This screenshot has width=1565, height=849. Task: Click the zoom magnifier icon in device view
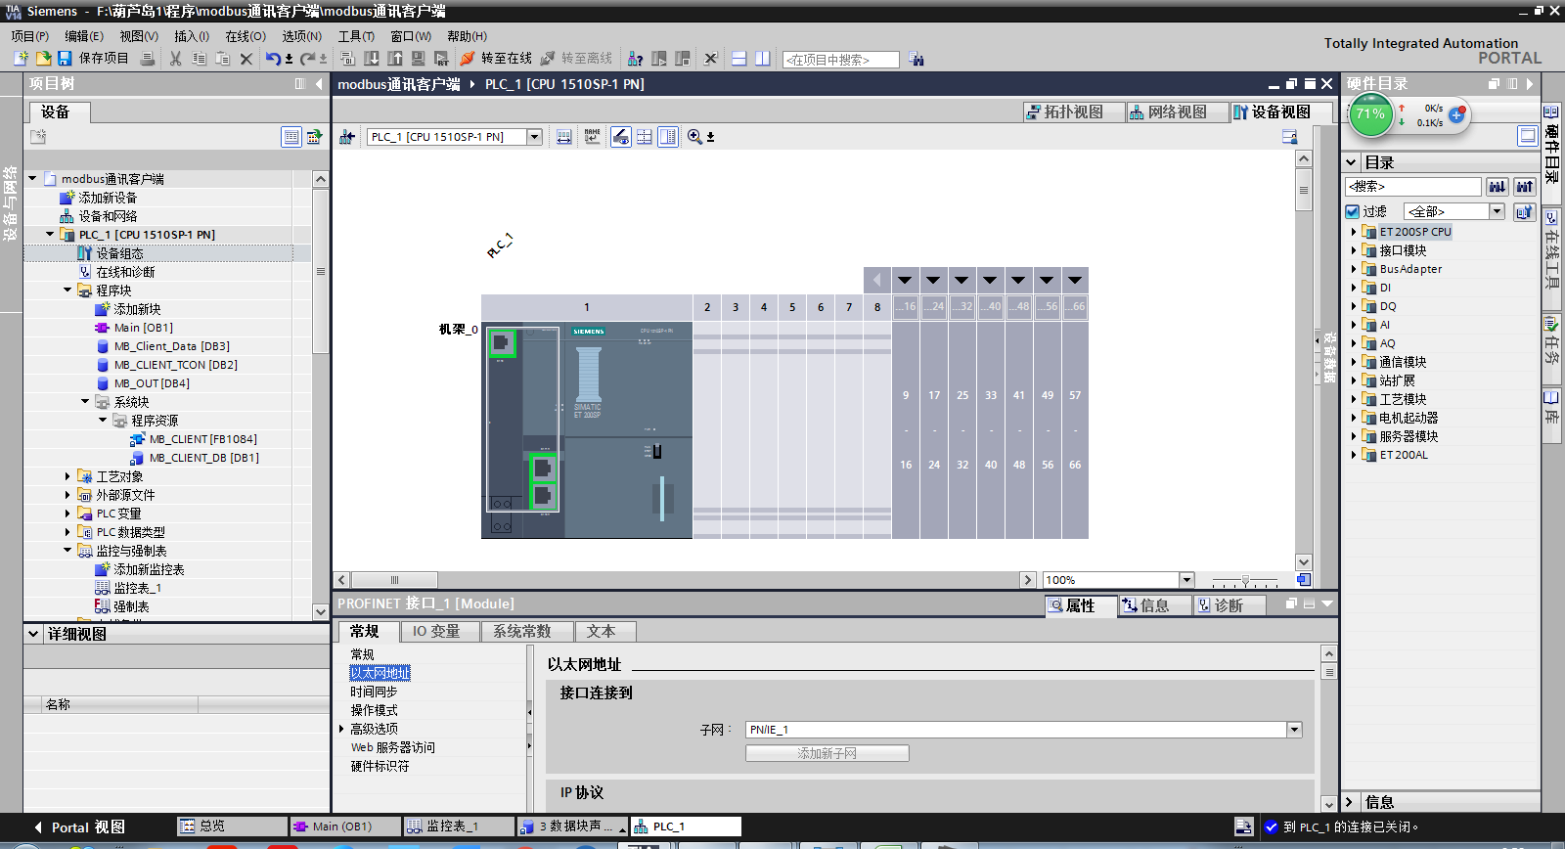[694, 137]
